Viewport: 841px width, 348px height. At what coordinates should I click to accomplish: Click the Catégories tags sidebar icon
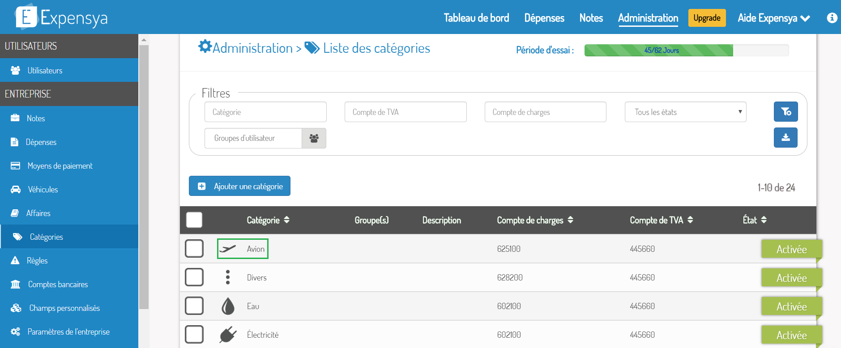(x=17, y=237)
